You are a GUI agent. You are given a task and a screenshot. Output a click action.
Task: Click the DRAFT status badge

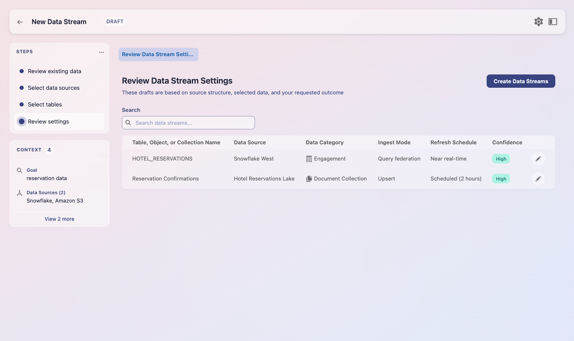click(x=115, y=22)
